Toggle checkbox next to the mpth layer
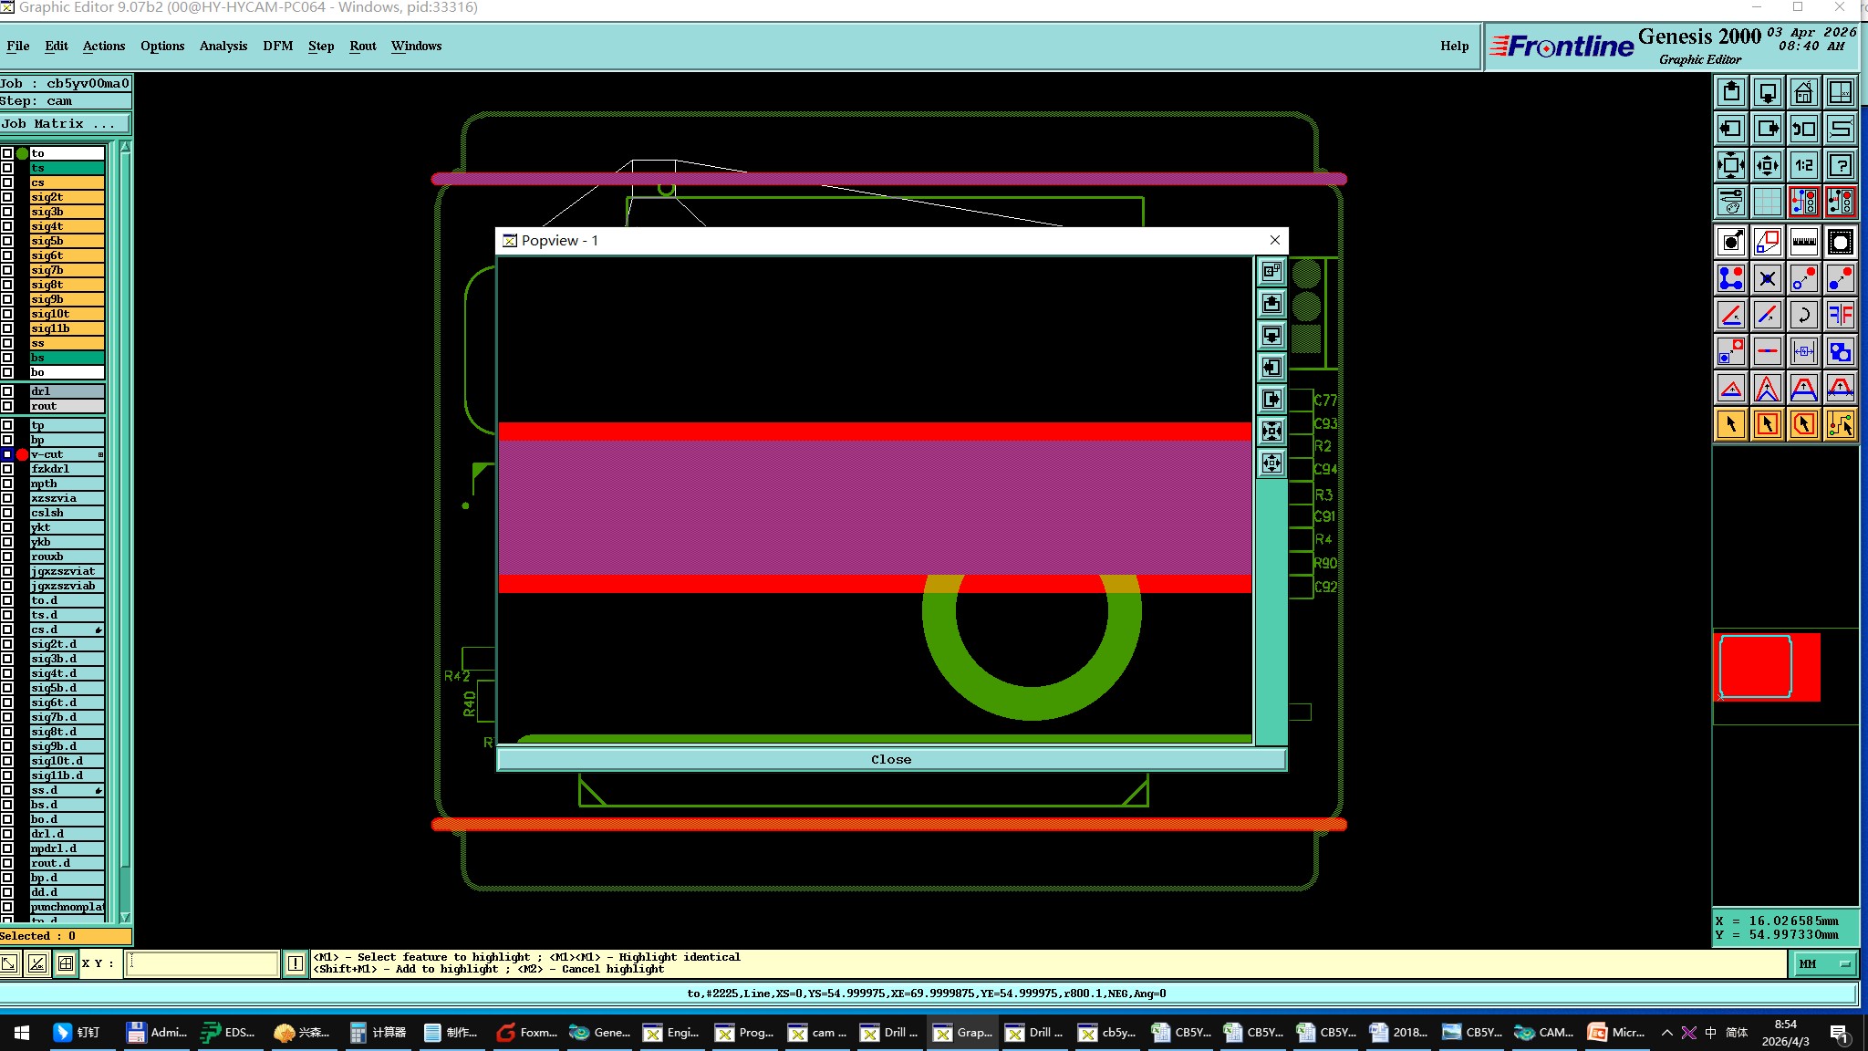This screenshot has width=1868, height=1051. point(7,484)
